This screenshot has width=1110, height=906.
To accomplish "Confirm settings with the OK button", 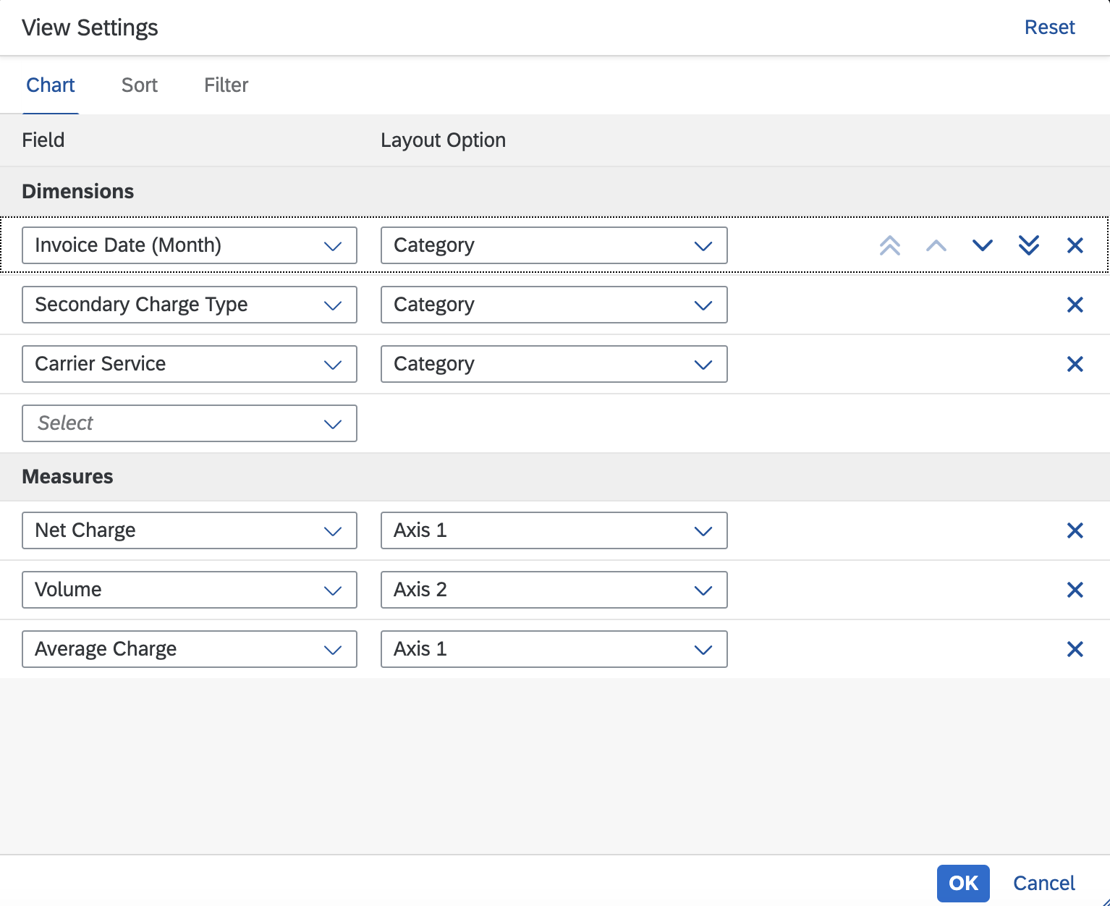I will click(x=962, y=883).
